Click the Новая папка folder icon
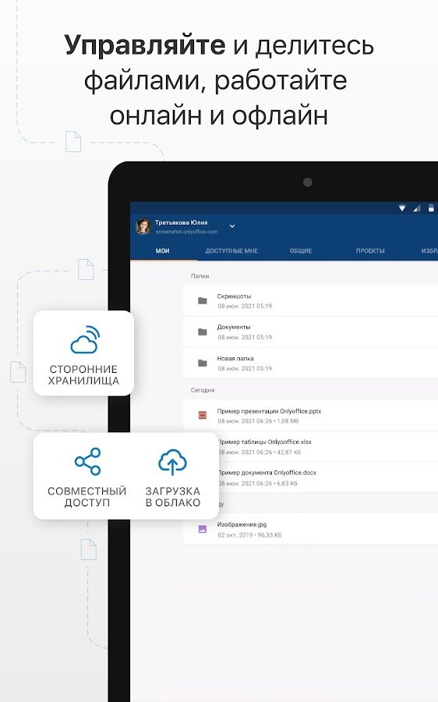 (x=202, y=363)
